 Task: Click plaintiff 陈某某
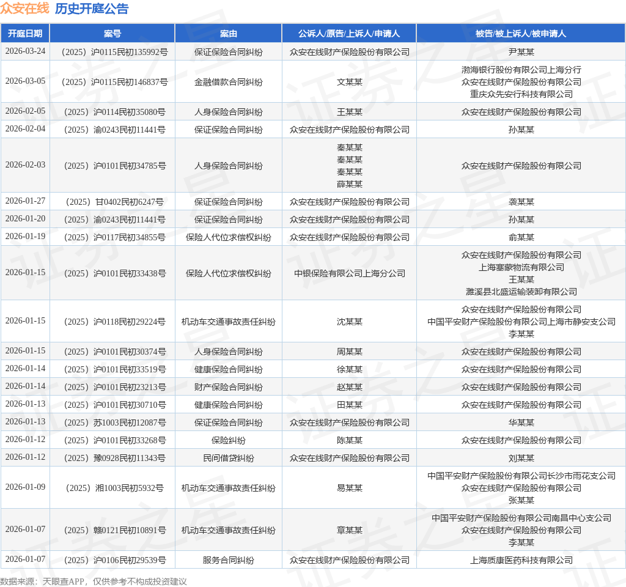(x=349, y=440)
